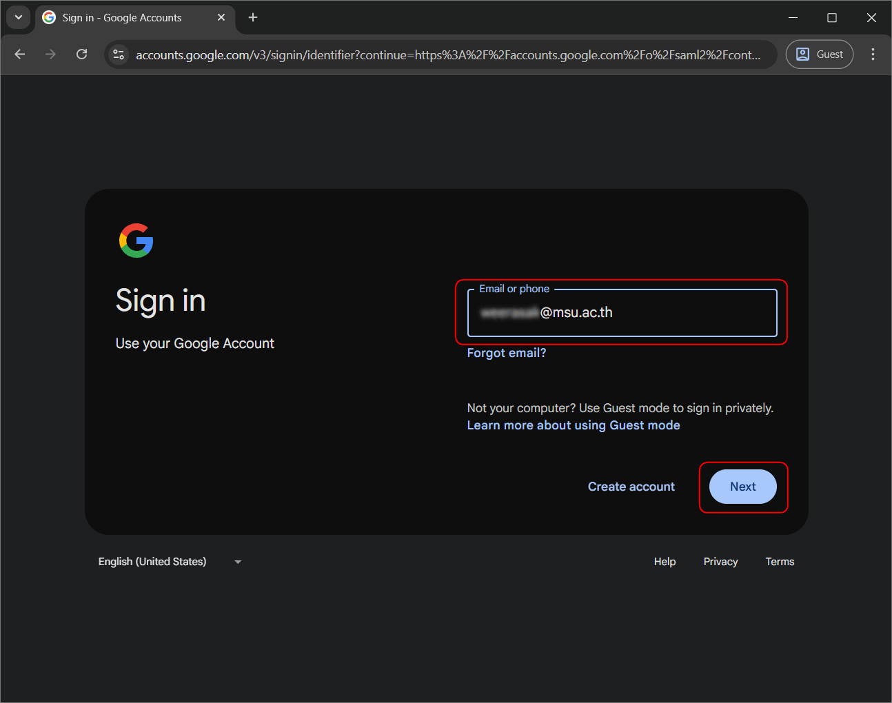892x703 pixels.
Task: Reload the sign-in page
Action: (81, 54)
